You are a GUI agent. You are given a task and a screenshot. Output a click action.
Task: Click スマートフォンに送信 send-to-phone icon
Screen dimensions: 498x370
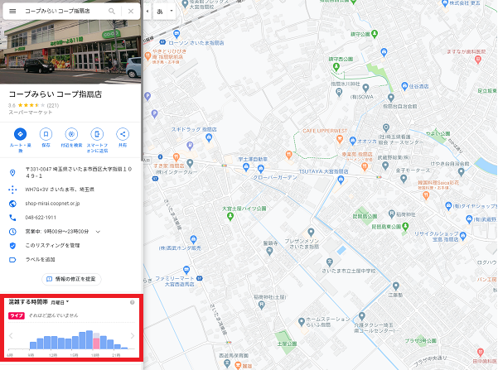[97, 134]
